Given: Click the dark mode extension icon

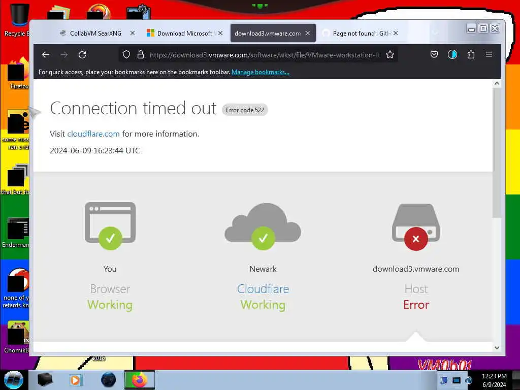Looking at the screenshot, I should pyautogui.click(x=452, y=55).
